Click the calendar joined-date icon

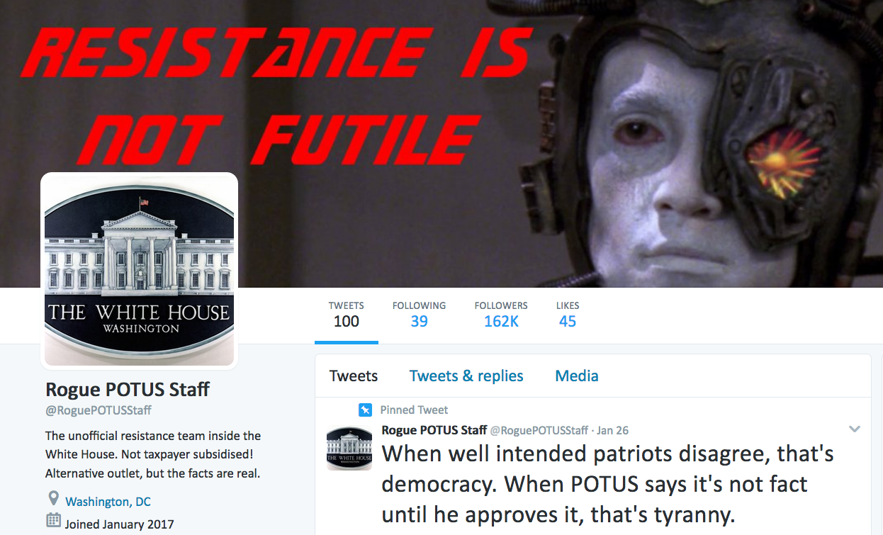53,522
